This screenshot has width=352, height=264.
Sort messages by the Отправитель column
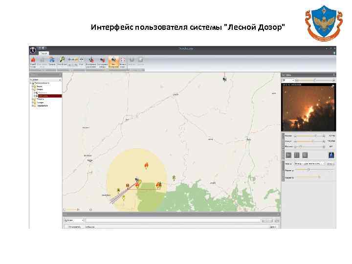tap(74, 227)
